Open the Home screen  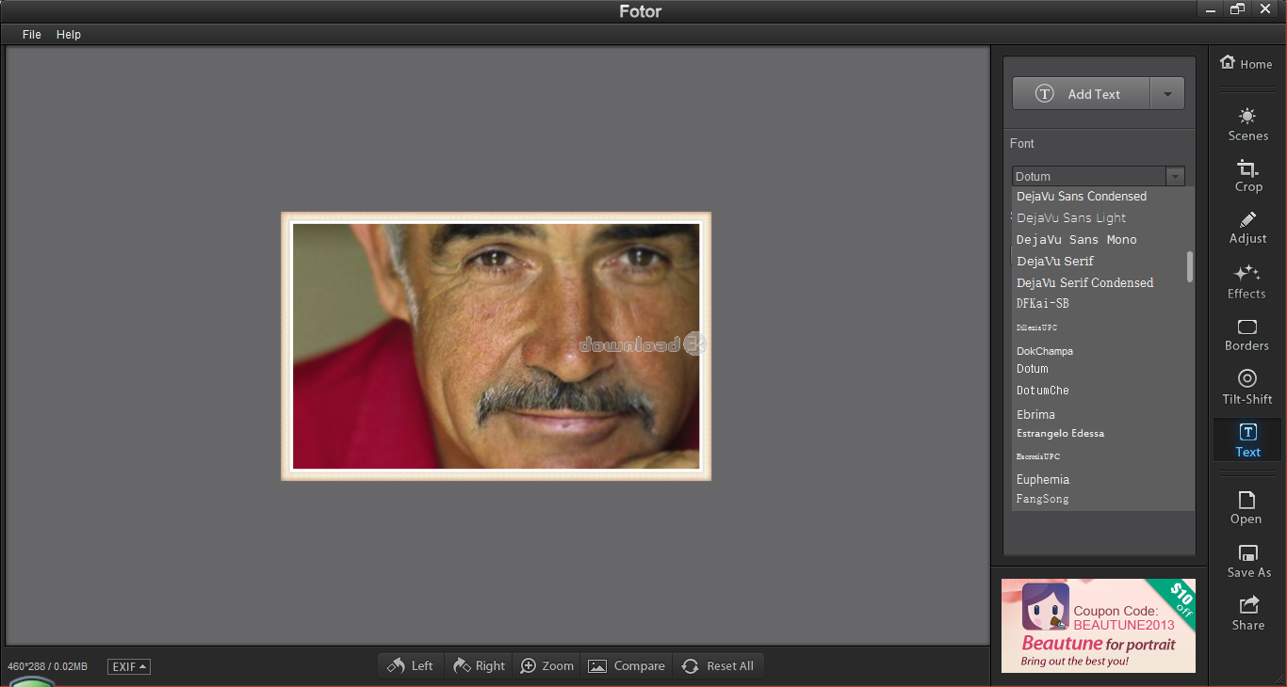point(1246,63)
